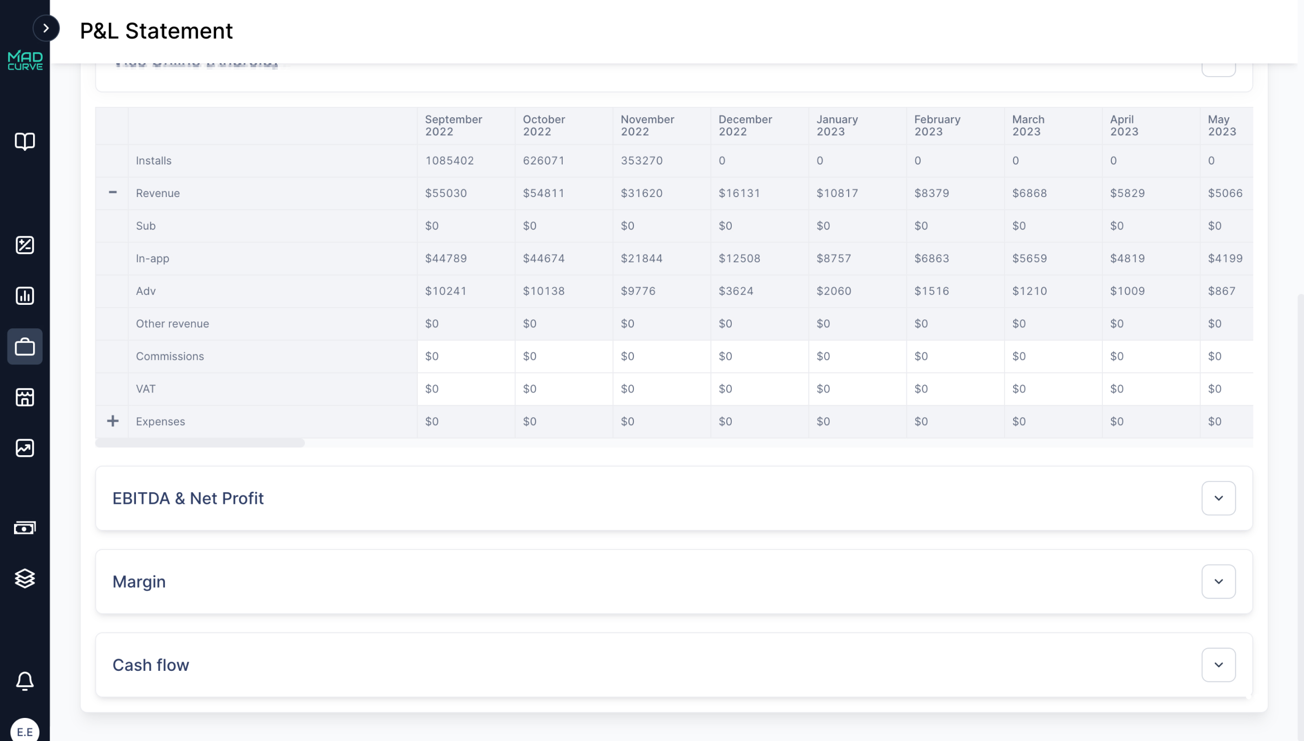Open the documentation book icon in sidebar
This screenshot has width=1304, height=741.
pos(25,142)
